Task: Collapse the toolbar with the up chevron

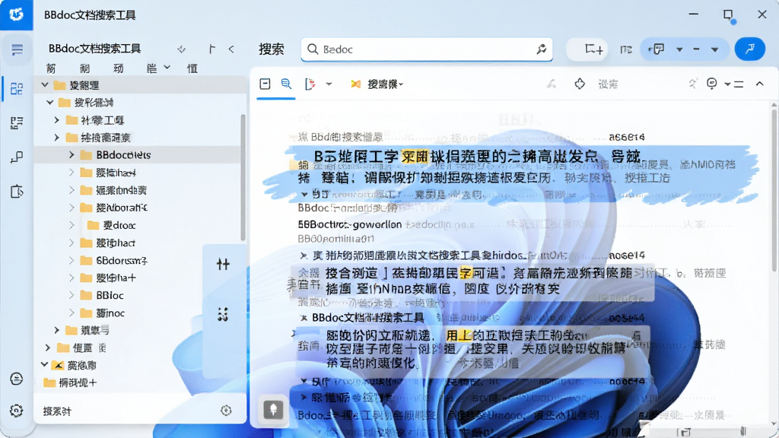Action: [x=760, y=84]
